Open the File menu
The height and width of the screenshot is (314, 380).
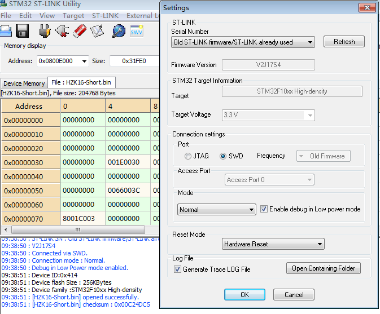(x=6, y=16)
